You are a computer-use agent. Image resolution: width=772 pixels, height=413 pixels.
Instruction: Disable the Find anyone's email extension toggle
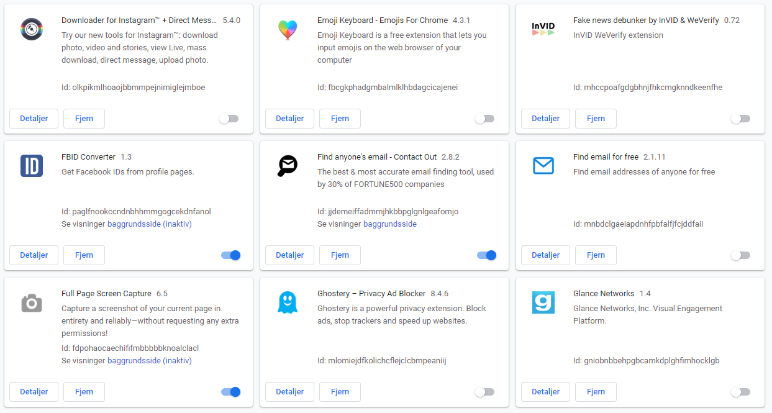486,255
